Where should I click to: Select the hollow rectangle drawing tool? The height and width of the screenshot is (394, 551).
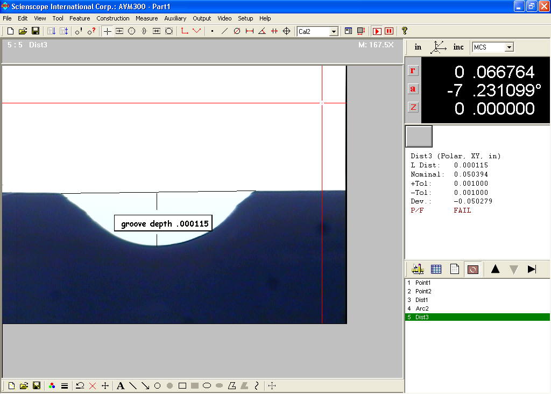pos(182,386)
